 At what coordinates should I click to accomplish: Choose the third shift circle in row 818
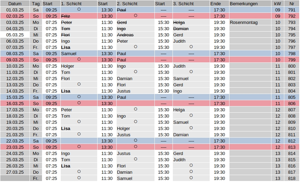click(x=191, y=178)
